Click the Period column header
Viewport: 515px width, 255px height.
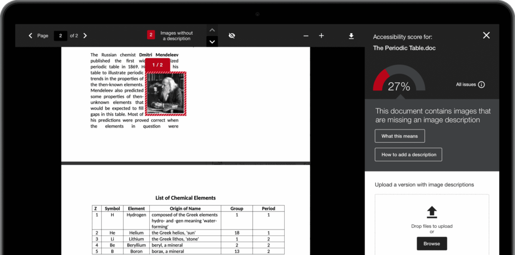(x=269, y=208)
